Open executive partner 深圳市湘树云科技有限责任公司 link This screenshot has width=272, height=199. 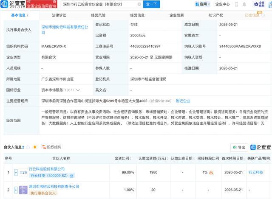(x=65, y=30)
